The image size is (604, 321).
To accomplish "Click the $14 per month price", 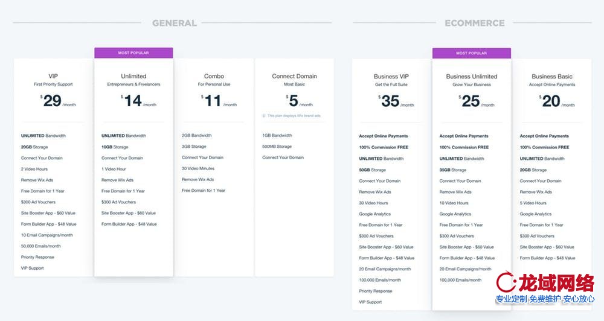I will tap(133, 101).
